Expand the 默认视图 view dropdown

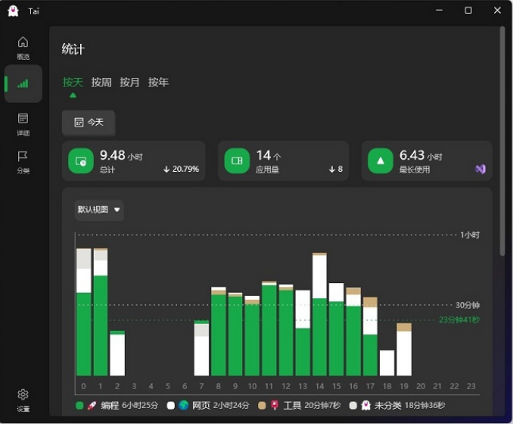click(98, 210)
